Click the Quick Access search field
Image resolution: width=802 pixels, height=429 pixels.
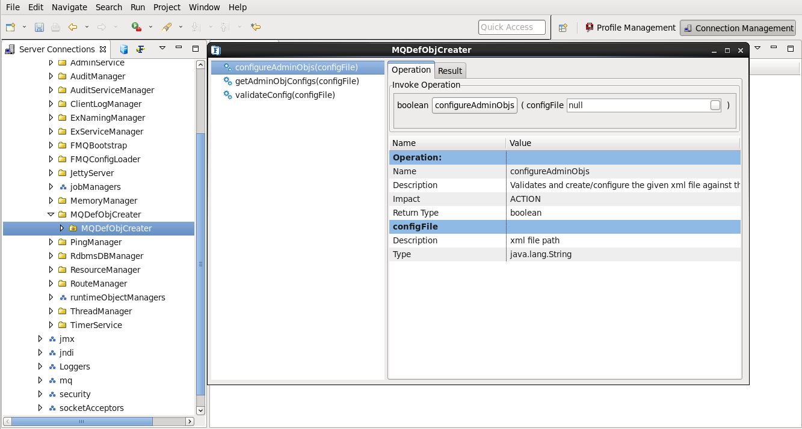[512, 27]
